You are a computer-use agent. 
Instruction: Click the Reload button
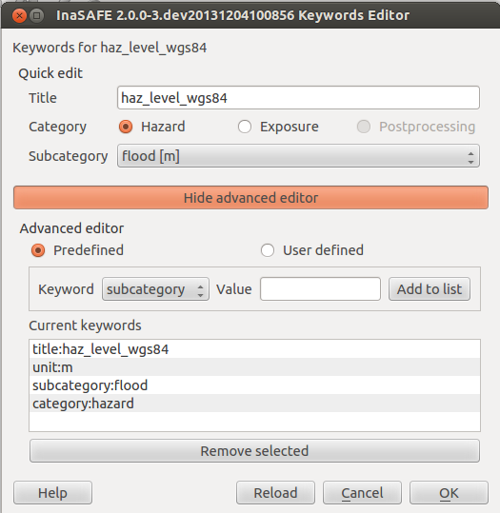tap(275, 493)
